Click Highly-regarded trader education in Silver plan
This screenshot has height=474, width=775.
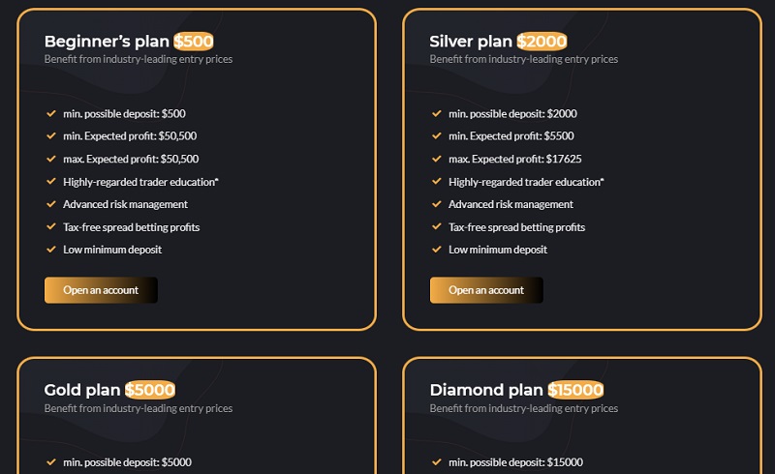coord(526,182)
